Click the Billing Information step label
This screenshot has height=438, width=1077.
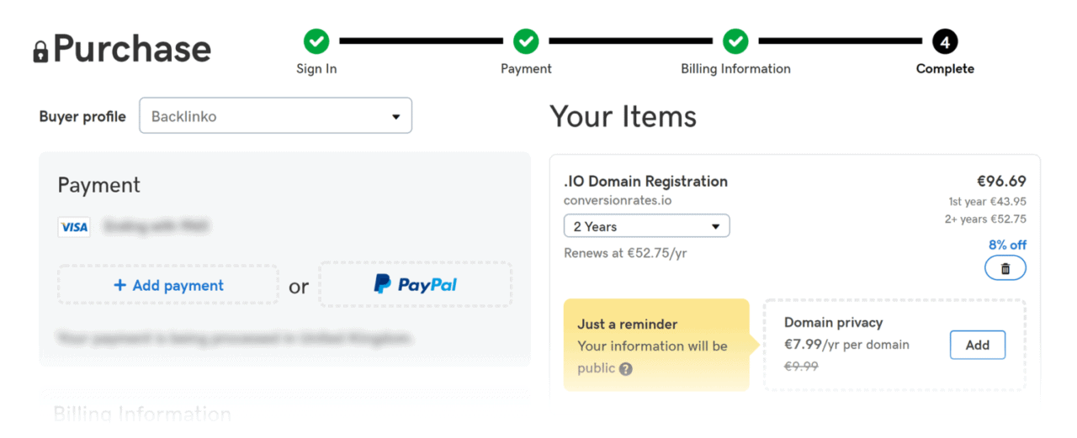tap(735, 69)
